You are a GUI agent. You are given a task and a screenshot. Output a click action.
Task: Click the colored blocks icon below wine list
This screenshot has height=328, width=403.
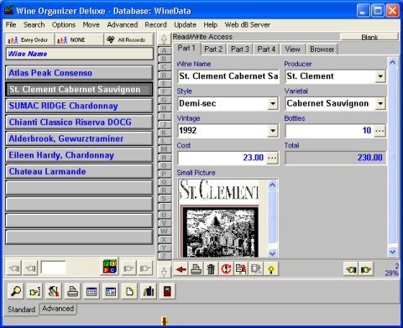click(110, 266)
